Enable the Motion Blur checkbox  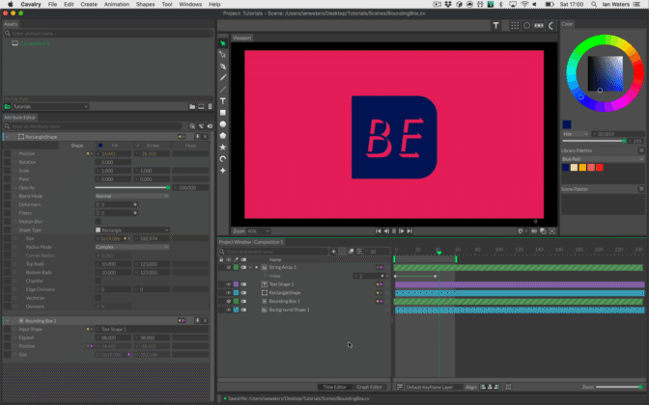[x=98, y=221]
